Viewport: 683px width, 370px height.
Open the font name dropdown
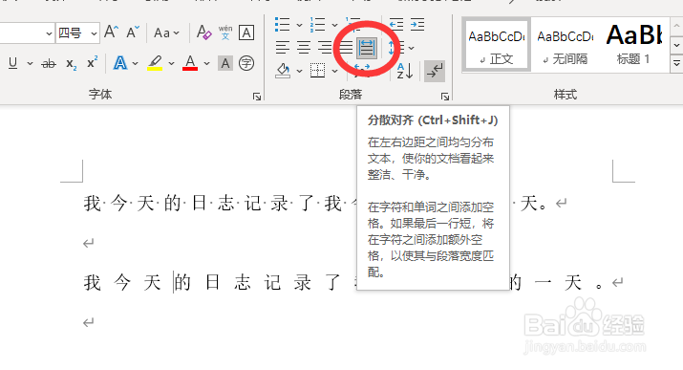[x=49, y=33]
